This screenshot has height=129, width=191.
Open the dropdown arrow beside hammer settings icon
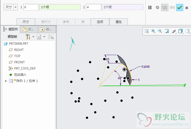pos(33,37)
